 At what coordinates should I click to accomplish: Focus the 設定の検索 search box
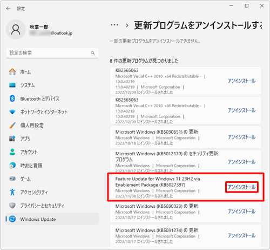[x=52, y=53]
